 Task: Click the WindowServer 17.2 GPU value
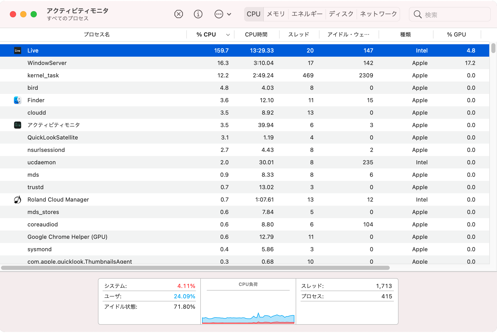click(x=470, y=63)
